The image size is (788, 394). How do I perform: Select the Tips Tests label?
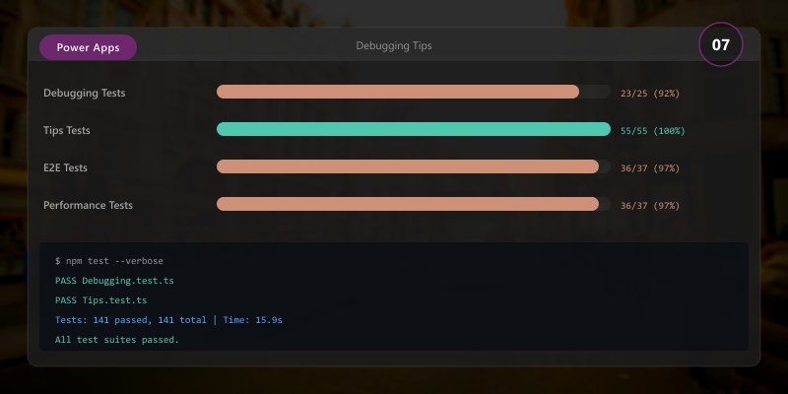pyautogui.click(x=67, y=130)
